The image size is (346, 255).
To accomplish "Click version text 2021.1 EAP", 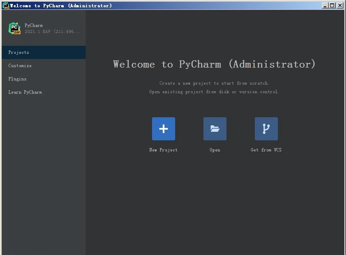I will (x=53, y=32).
